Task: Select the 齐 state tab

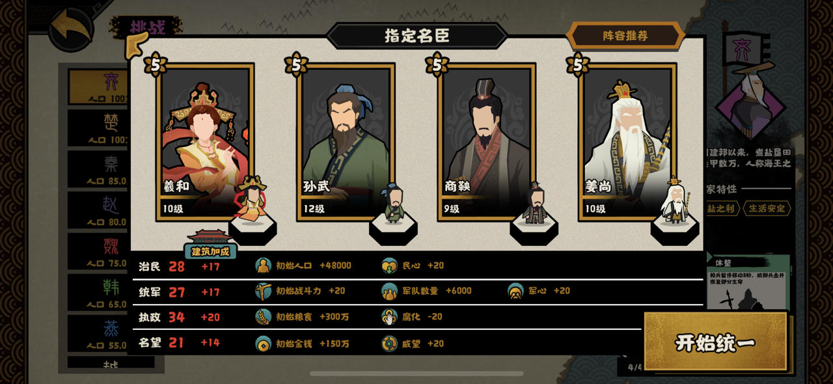Action: pyautogui.click(x=99, y=86)
